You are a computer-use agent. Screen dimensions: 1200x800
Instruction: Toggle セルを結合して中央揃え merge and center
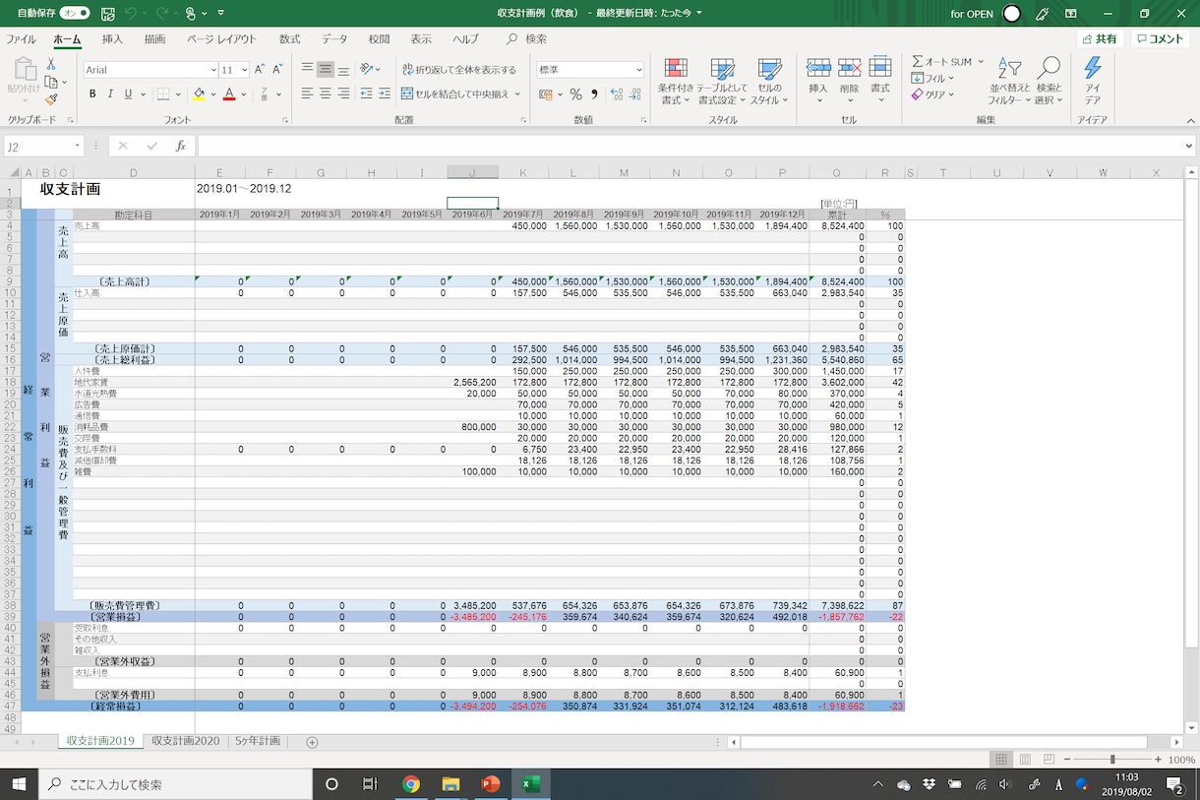(x=455, y=94)
